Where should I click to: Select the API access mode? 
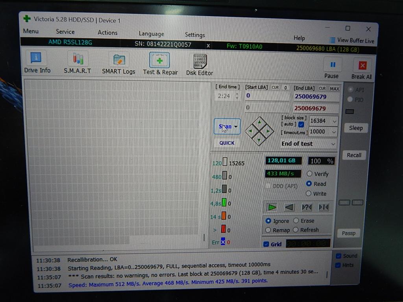pyautogui.click(x=350, y=90)
